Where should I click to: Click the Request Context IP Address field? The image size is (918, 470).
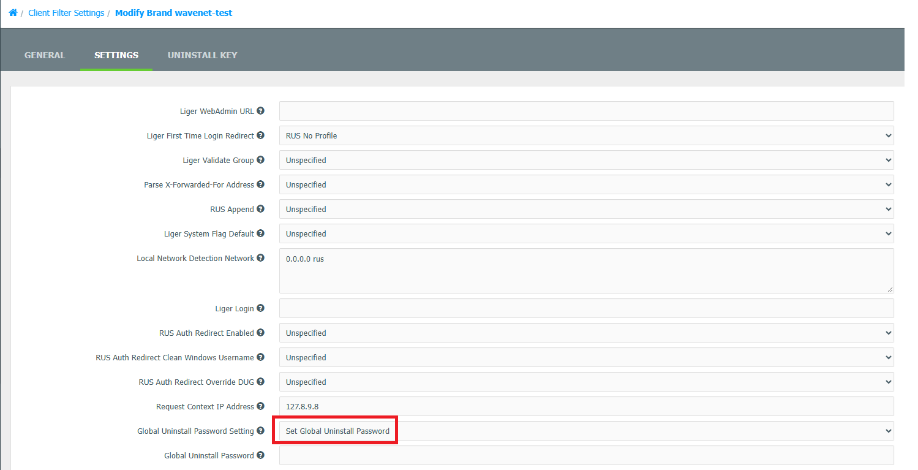(x=586, y=406)
